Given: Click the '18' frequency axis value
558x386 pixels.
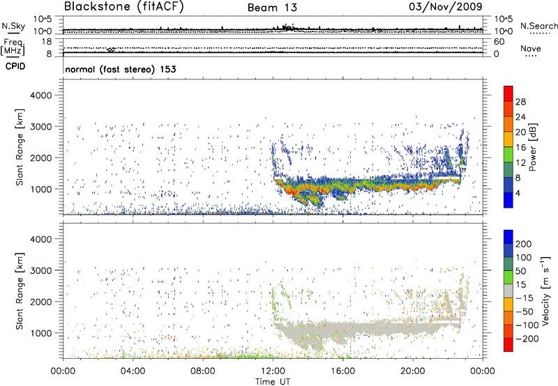Looking at the screenshot, I should [x=47, y=42].
